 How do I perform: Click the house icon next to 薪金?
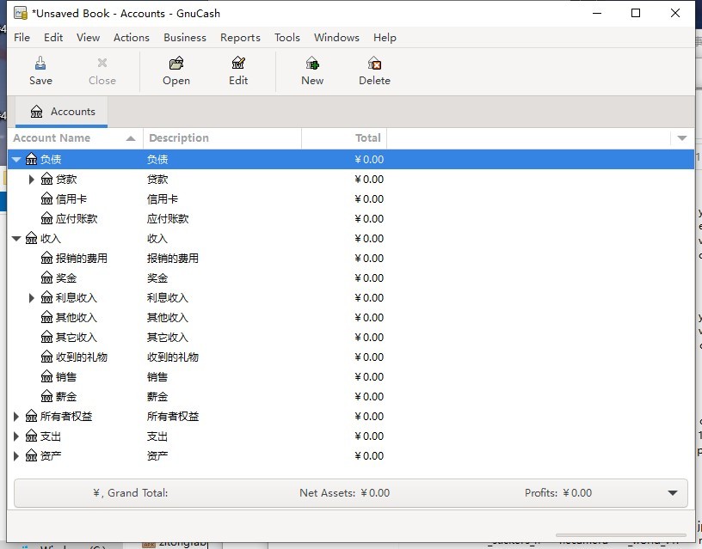point(46,396)
